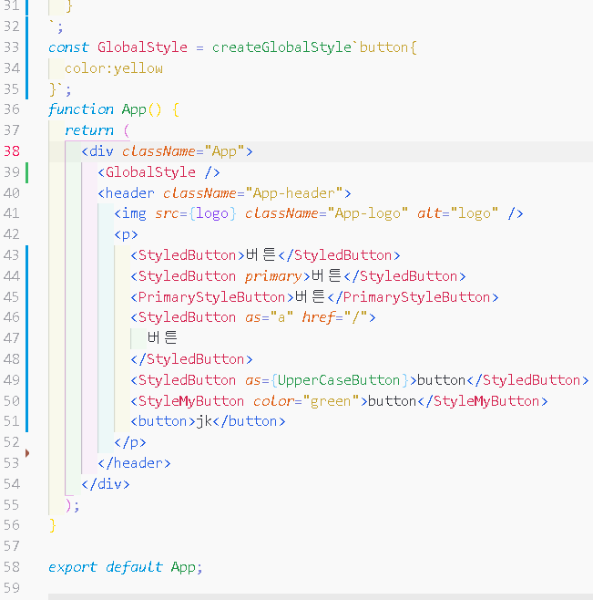This screenshot has width=593, height=600.
Task: Click the color:yellow CSS declaration
Action: (114, 68)
